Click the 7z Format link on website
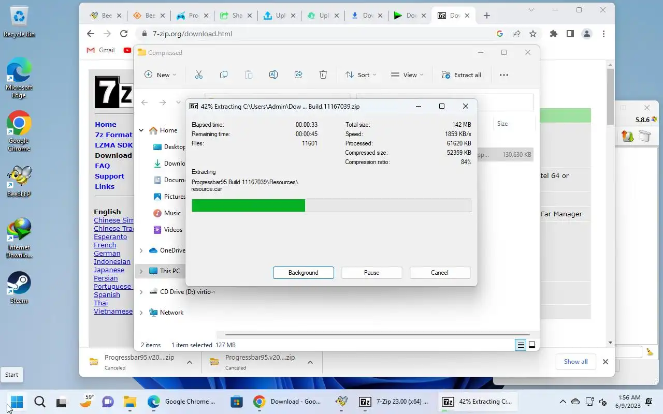The height and width of the screenshot is (414, 663). tap(113, 135)
